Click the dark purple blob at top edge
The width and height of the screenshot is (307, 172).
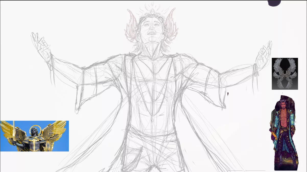pyautogui.click(x=274, y=3)
